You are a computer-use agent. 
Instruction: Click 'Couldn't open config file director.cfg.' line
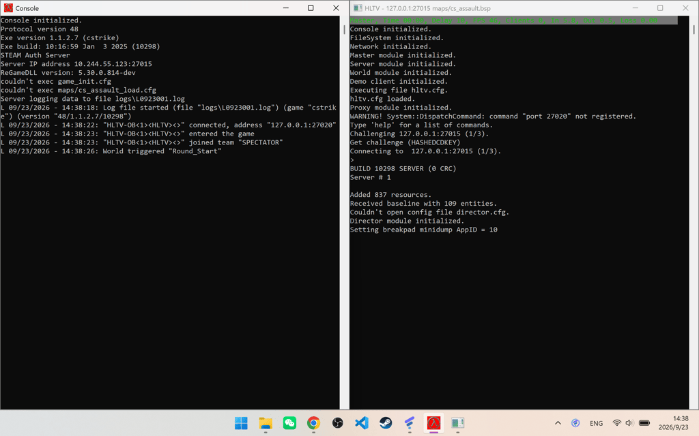430,213
